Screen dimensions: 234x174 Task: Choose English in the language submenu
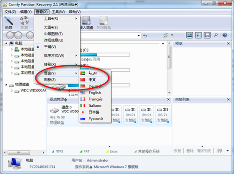95,93
